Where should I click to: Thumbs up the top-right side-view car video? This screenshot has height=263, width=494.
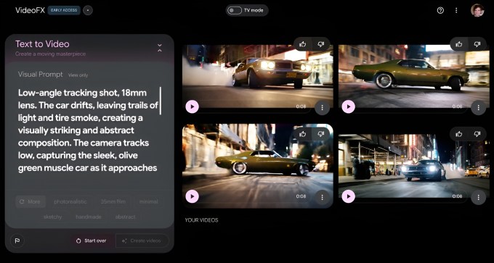click(459, 44)
